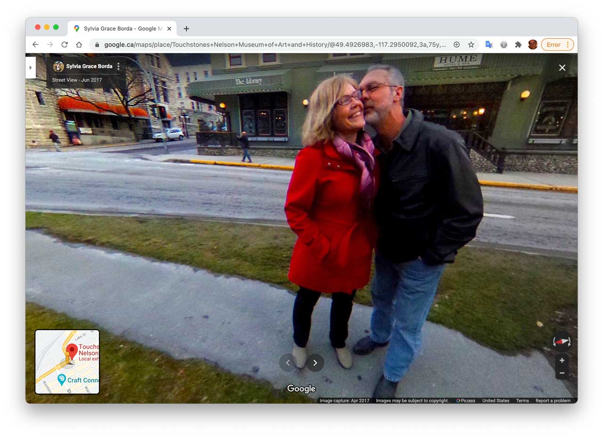Open the three-dot menu beside Sylvia Grace Borda
603x437 pixels.
(x=118, y=66)
